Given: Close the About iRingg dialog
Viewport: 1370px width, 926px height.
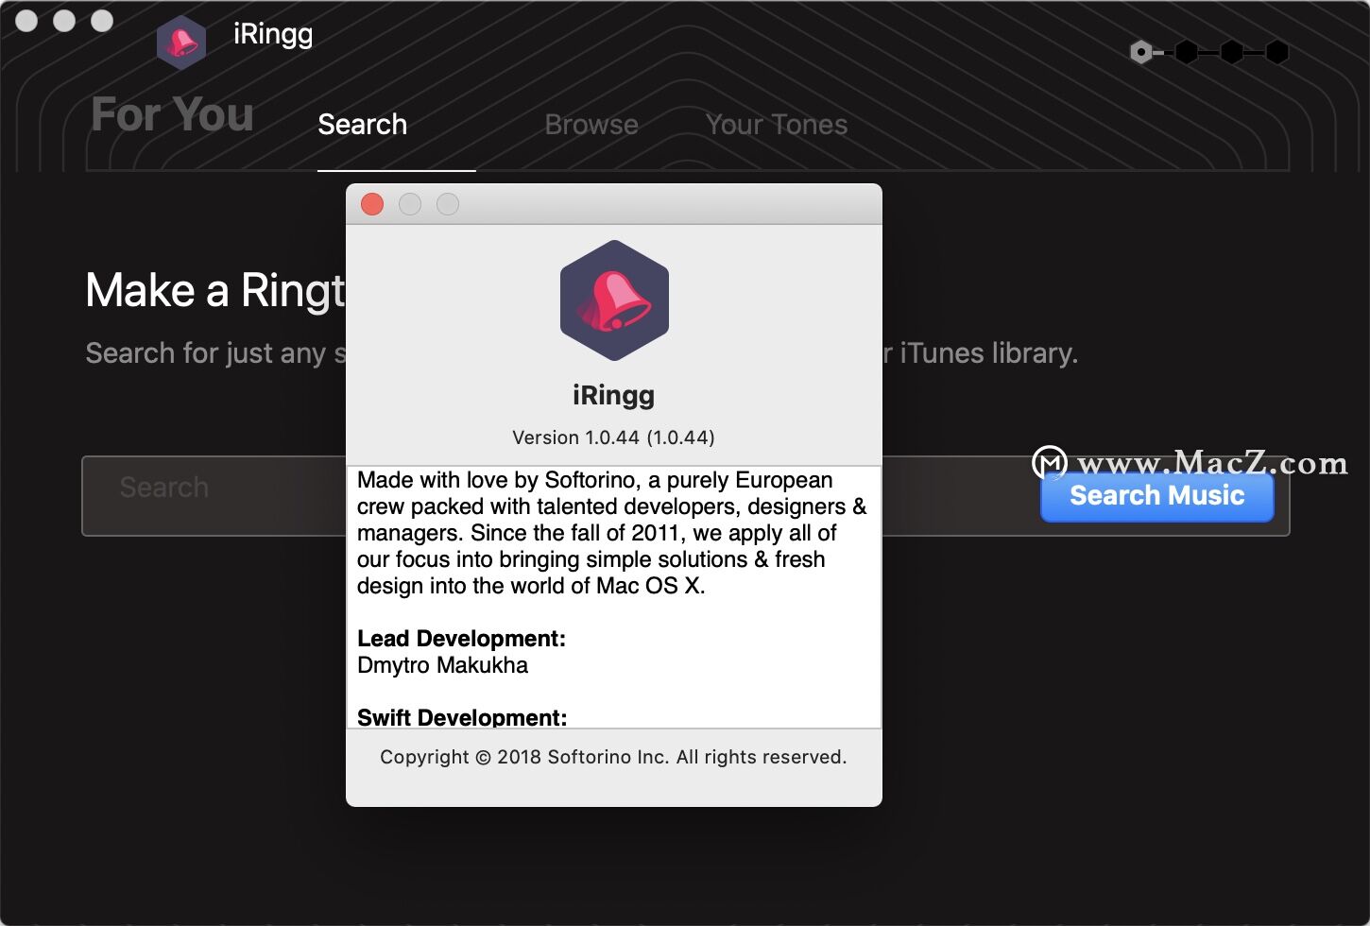Looking at the screenshot, I should (x=372, y=204).
